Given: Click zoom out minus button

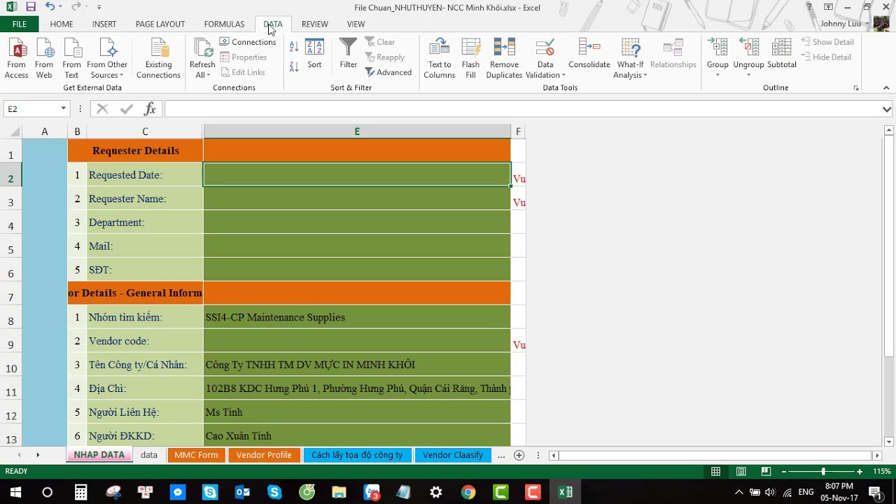Looking at the screenshot, I should click(x=783, y=472).
